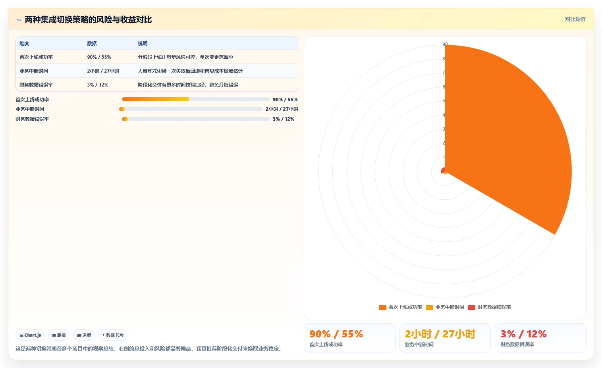Click the red legend color swatch
Viewport: 602px width, 368px height.
coord(472,307)
